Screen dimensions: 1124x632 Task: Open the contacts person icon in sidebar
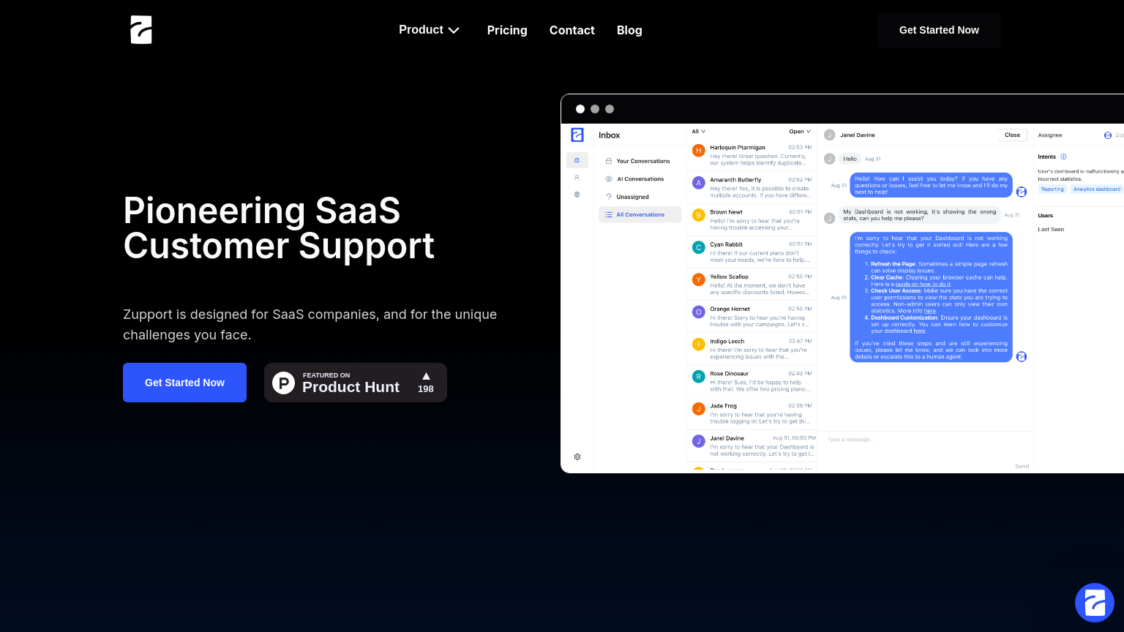577,177
